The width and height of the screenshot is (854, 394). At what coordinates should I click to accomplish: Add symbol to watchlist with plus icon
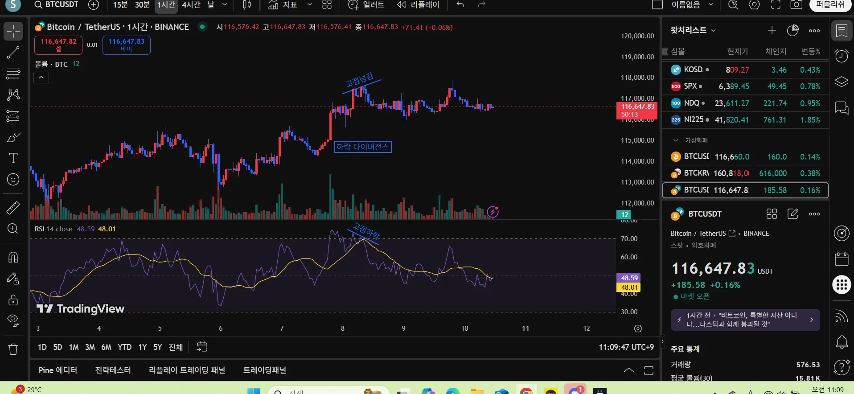(772, 30)
